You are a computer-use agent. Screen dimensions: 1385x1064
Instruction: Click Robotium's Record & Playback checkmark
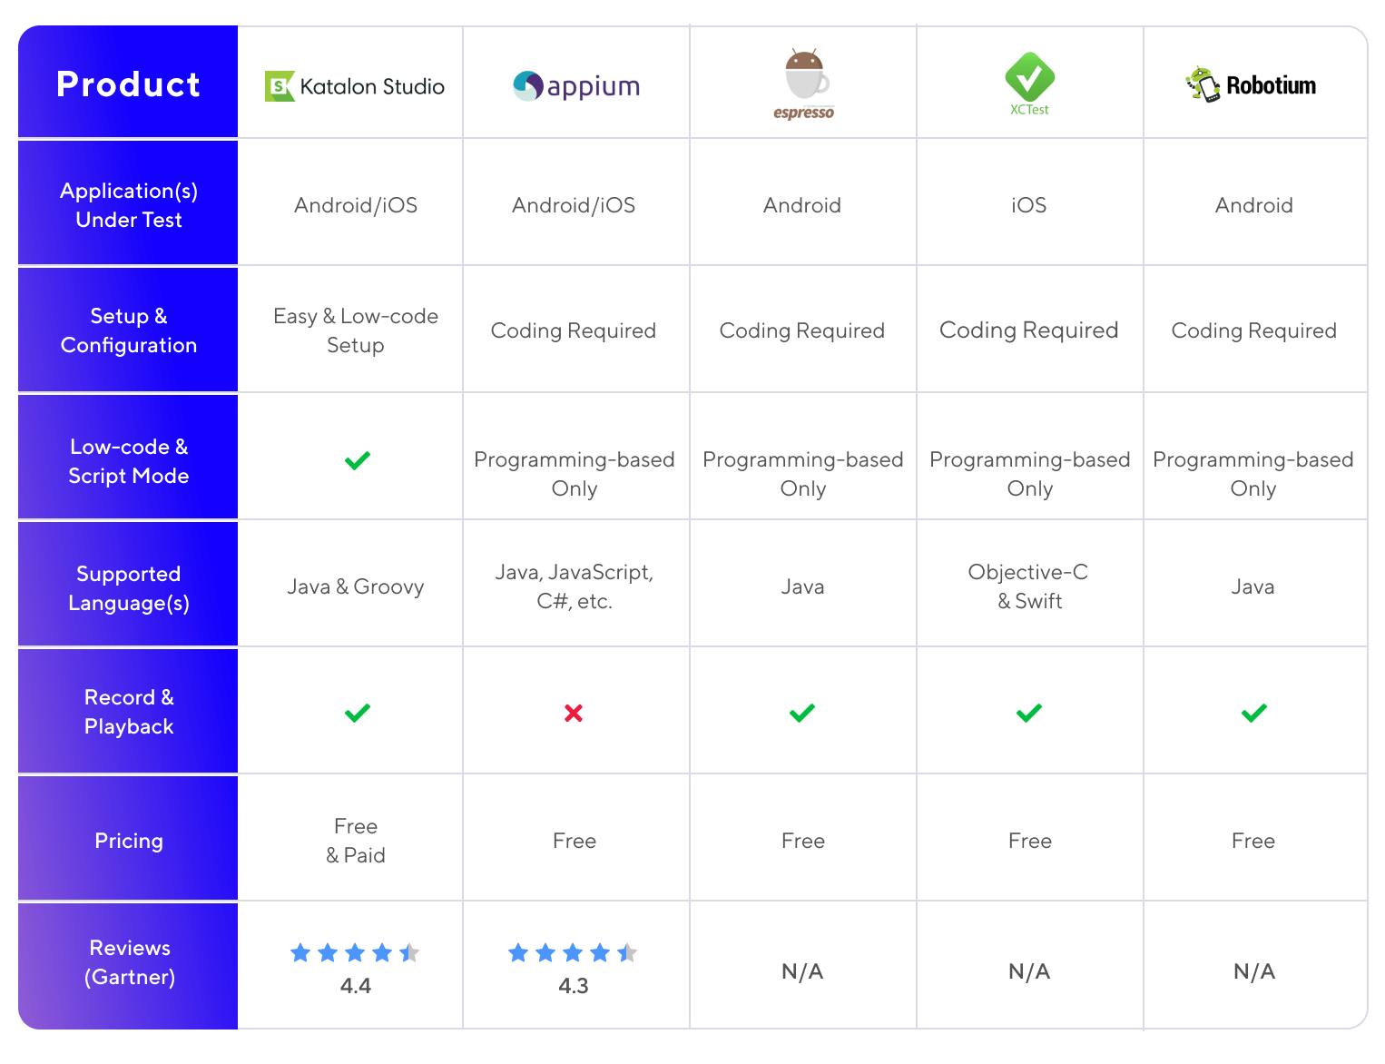click(x=1254, y=713)
